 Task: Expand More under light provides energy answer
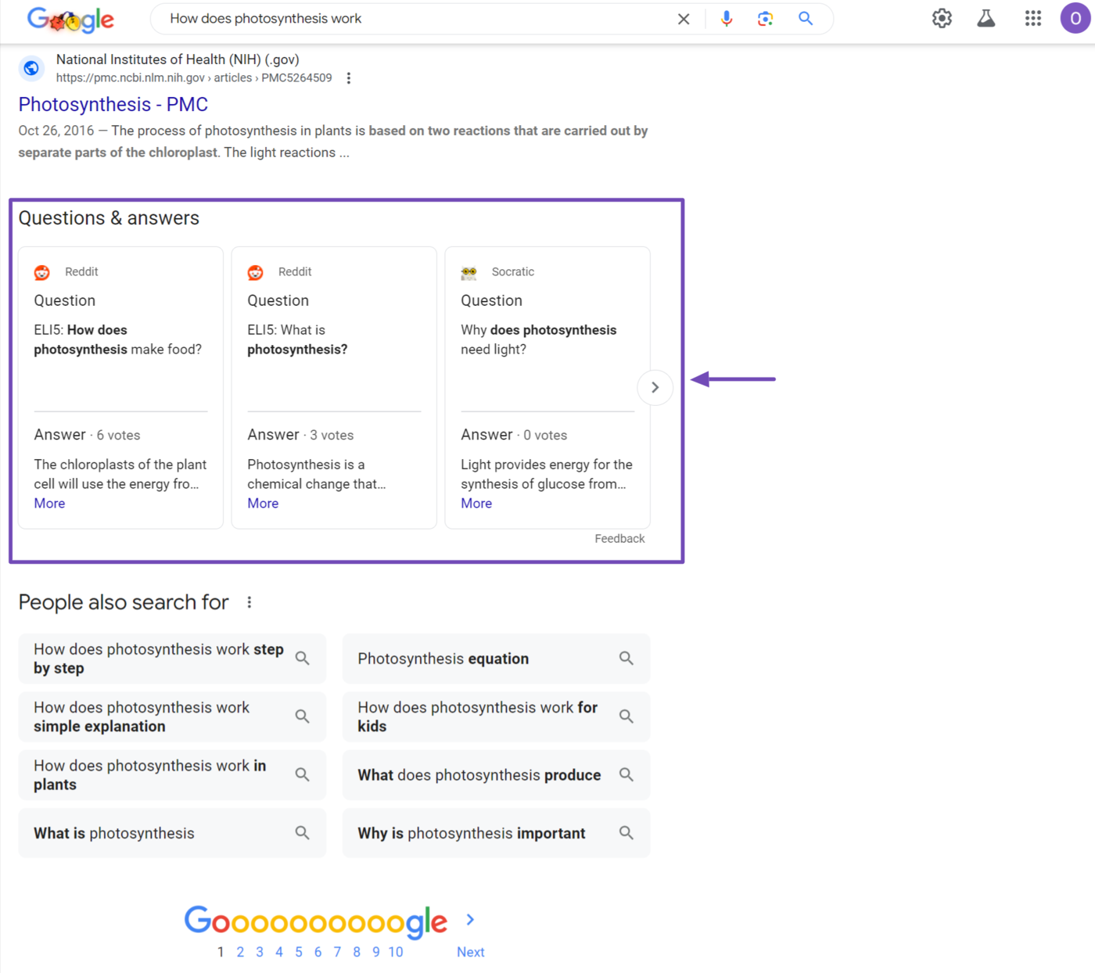point(476,504)
